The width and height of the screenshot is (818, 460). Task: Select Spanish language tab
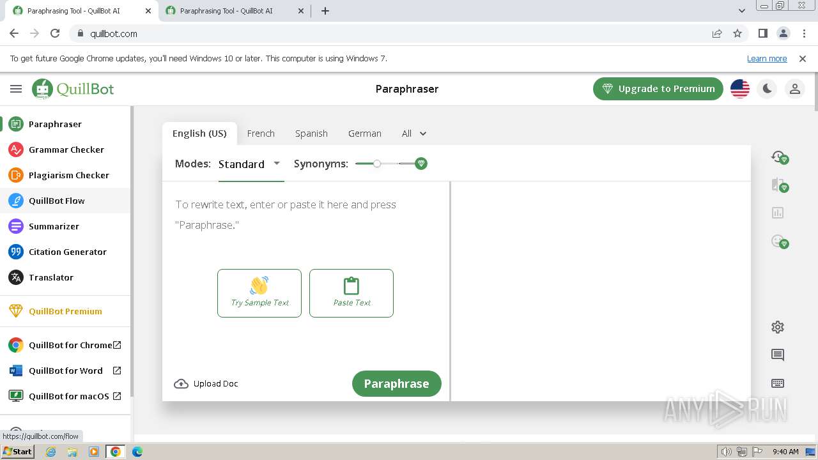[311, 134]
